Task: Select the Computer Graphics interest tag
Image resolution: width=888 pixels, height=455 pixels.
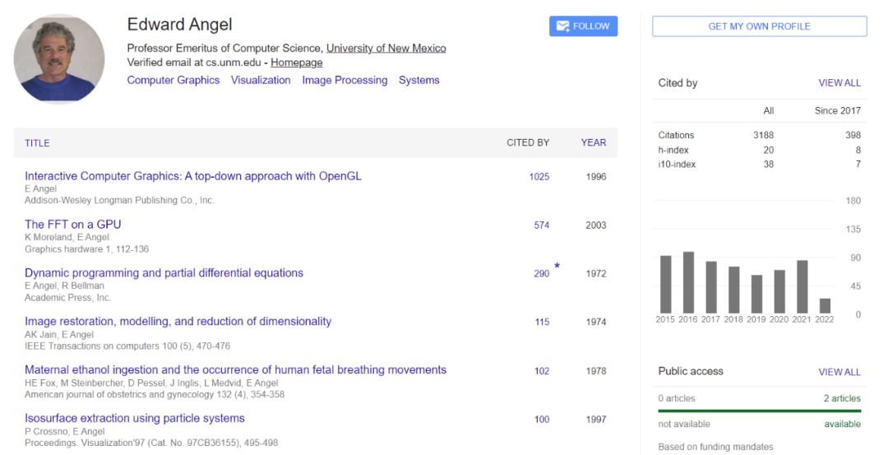Action: tap(173, 80)
